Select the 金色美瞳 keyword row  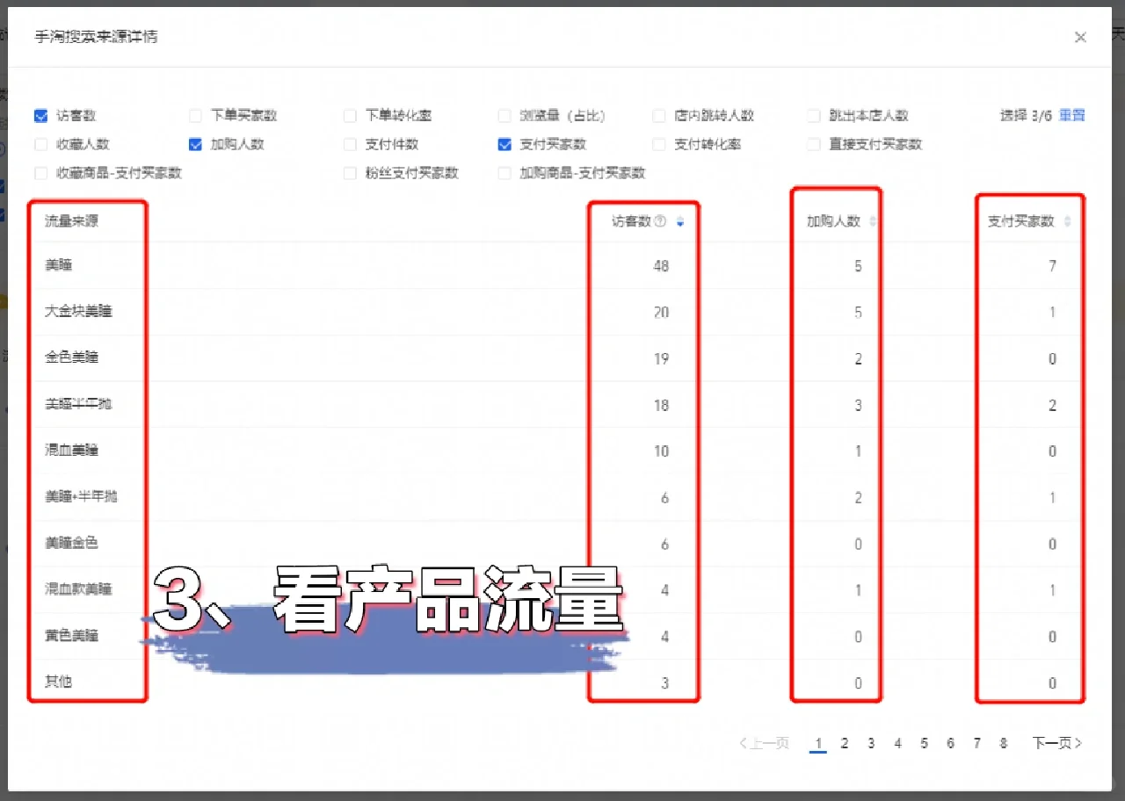(x=558, y=358)
